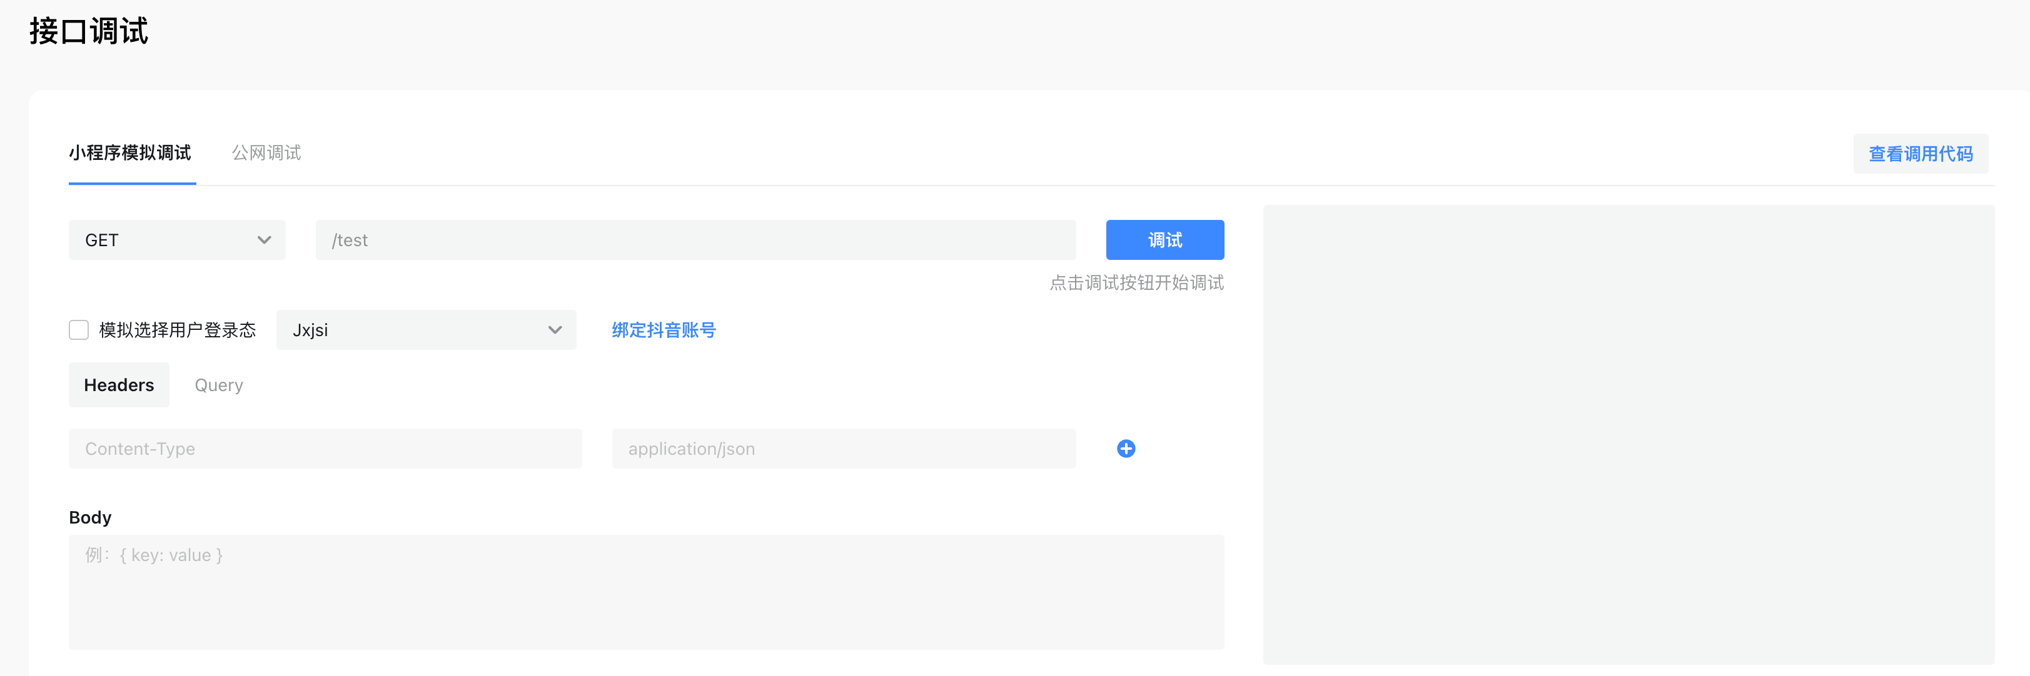2030x676 pixels.
Task: Click the Content-Type header key field
Action: pos(325,449)
